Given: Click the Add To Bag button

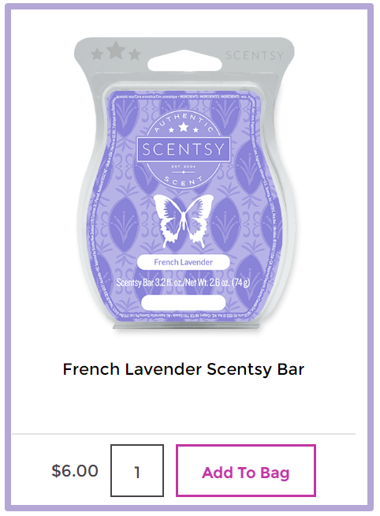Looking at the screenshot, I should tap(246, 470).
